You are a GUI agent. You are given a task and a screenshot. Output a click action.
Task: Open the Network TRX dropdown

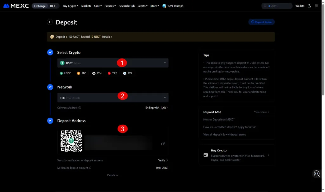pyautogui.click(x=113, y=98)
